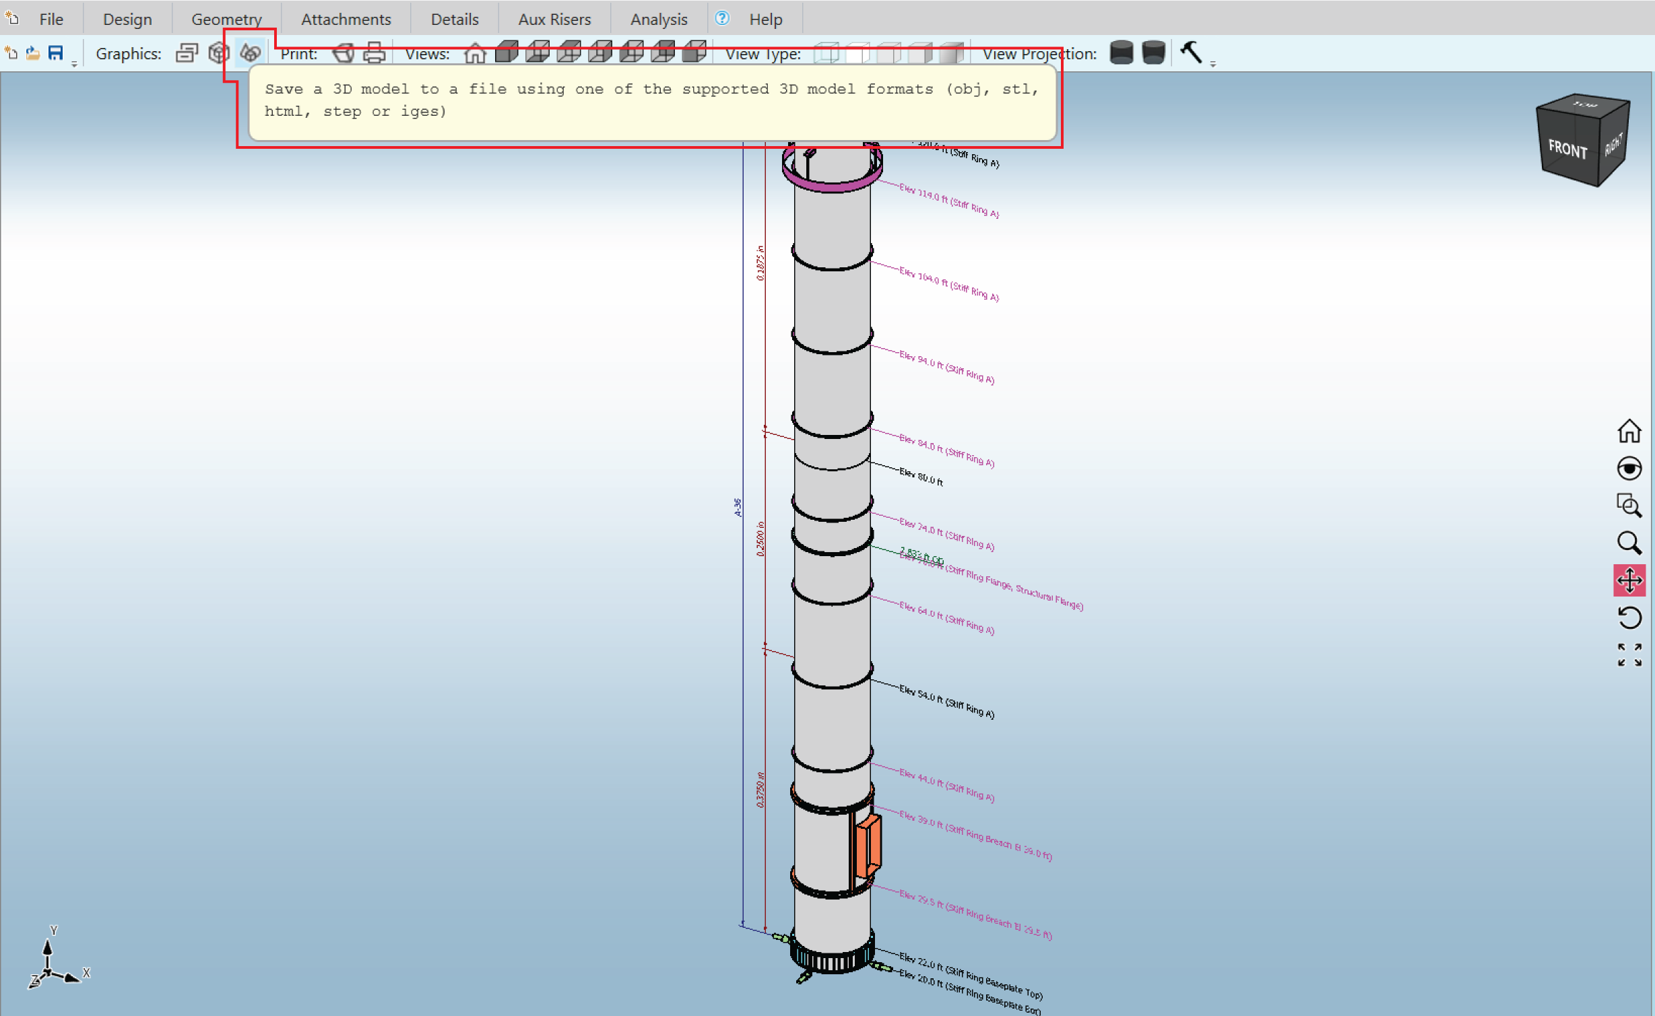Click the home view icon in Views
1655x1016 pixels.
point(475,53)
